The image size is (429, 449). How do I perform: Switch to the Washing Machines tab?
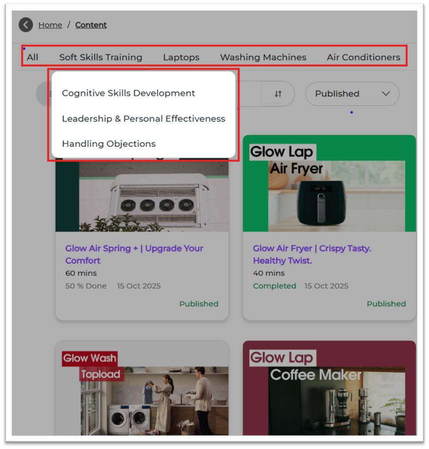point(263,57)
